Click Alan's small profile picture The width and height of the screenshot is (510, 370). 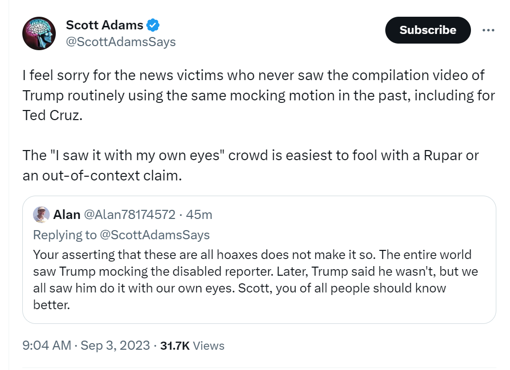click(41, 214)
